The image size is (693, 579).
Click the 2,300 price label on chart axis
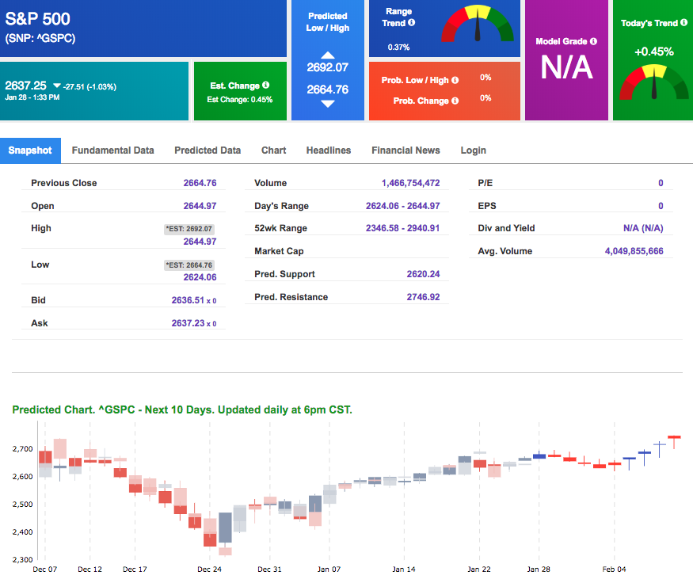coord(22,560)
